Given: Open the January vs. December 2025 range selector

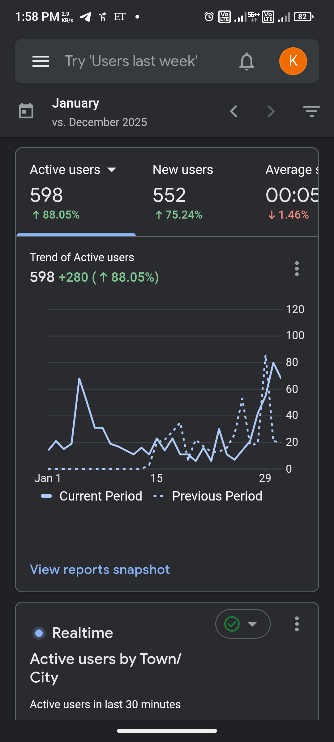Looking at the screenshot, I should pyautogui.click(x=99, y=112).
